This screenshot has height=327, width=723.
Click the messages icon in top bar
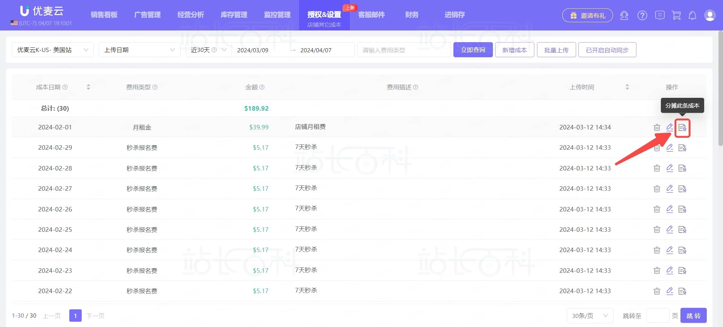[x=659, y=15]
